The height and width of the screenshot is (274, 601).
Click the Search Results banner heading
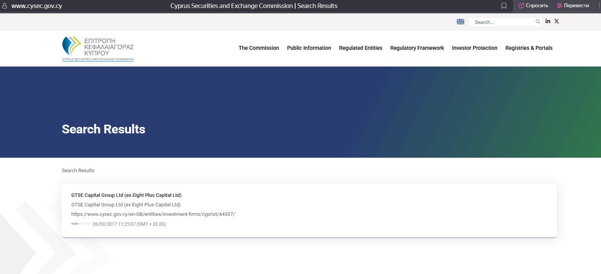pos(104,129)
